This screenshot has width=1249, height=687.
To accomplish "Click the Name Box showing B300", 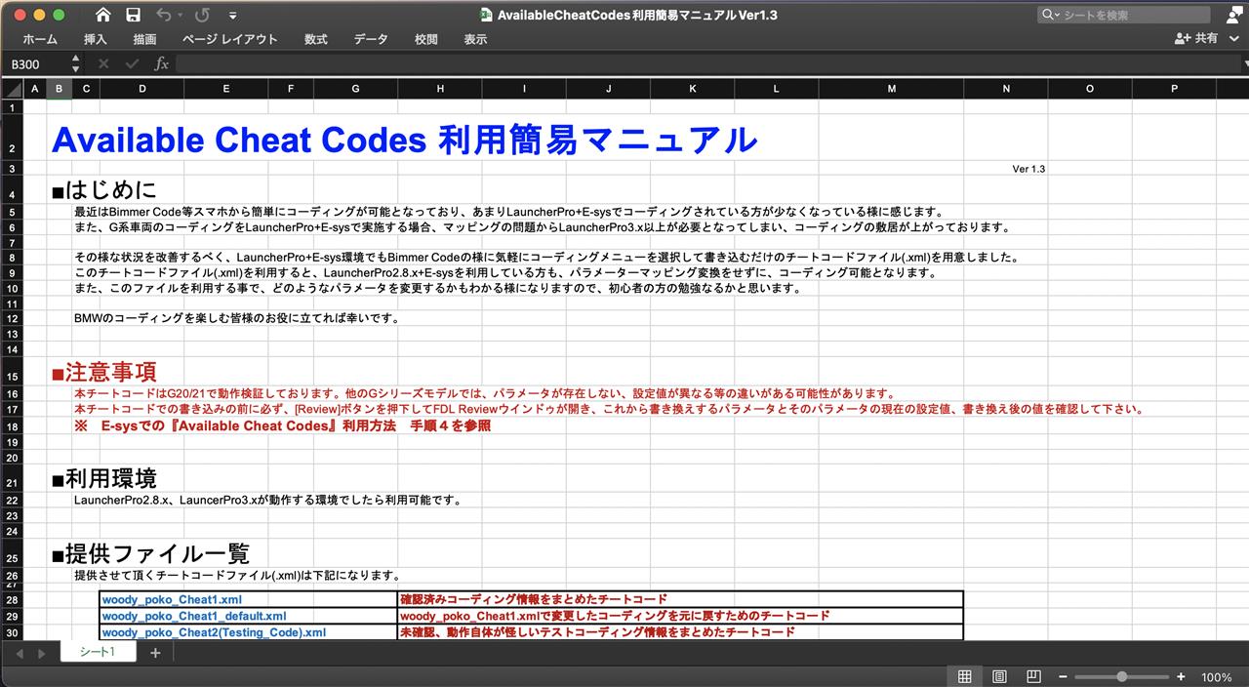I will (35, 63).
